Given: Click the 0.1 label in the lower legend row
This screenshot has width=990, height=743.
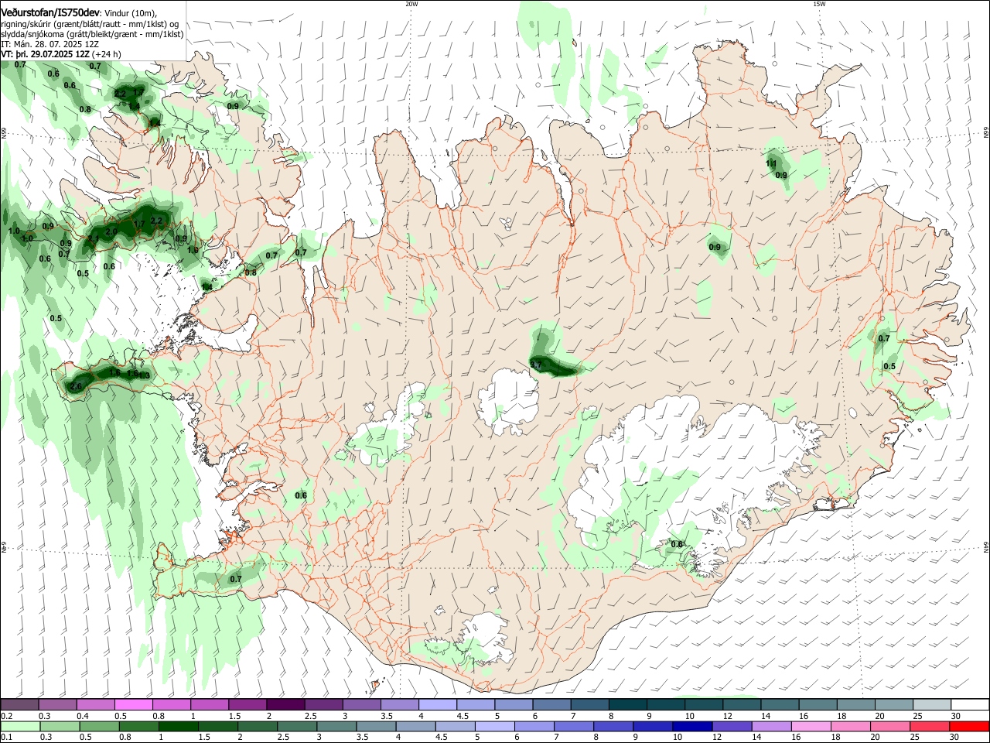Looking at the screenshot, I should click(6, 738).
